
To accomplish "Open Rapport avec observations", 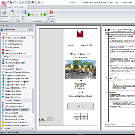I will pos(15,85).
